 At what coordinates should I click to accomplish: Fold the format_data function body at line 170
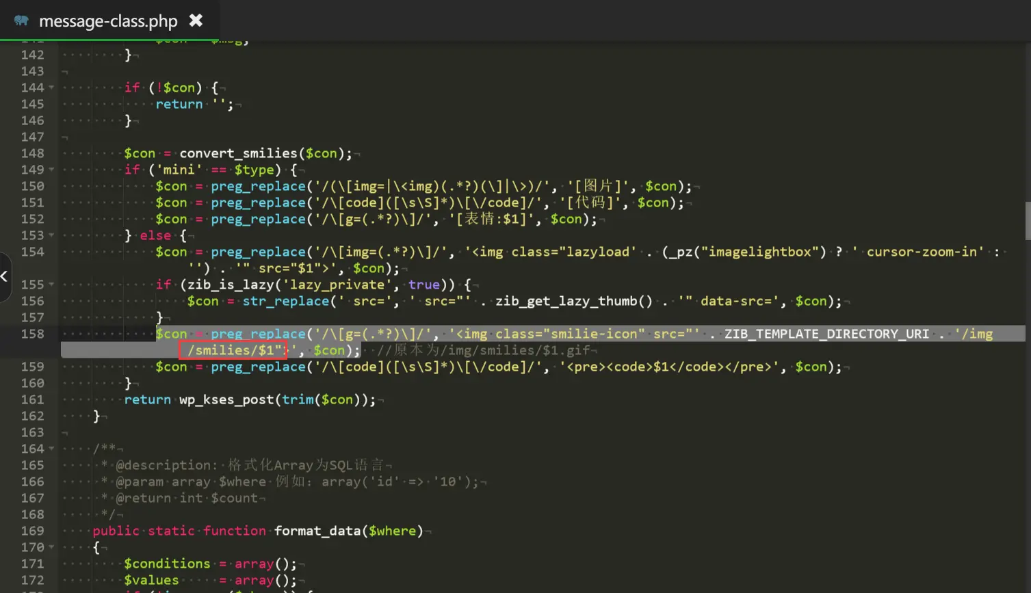tap(51, 547)
